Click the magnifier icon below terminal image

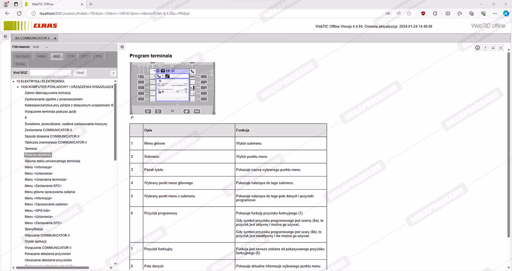pyautogui.click(x=132, y=117)
